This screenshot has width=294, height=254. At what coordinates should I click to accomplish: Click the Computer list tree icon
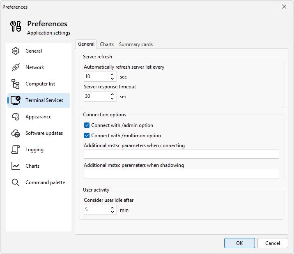point(16,84)
